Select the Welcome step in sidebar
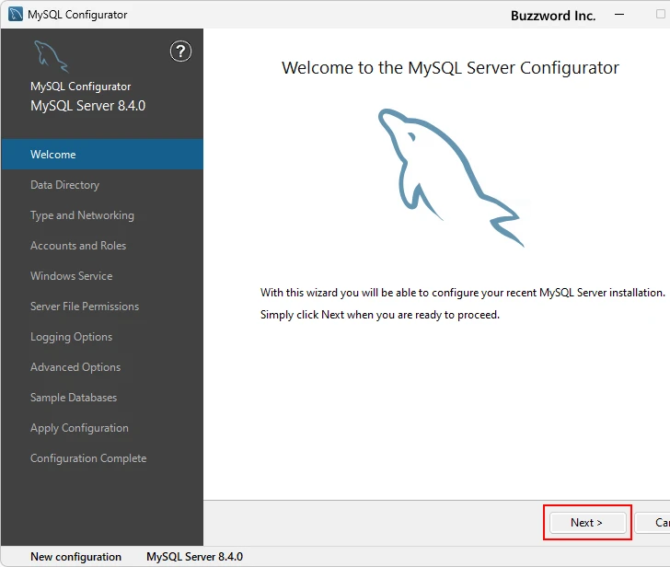 [102, 155]
